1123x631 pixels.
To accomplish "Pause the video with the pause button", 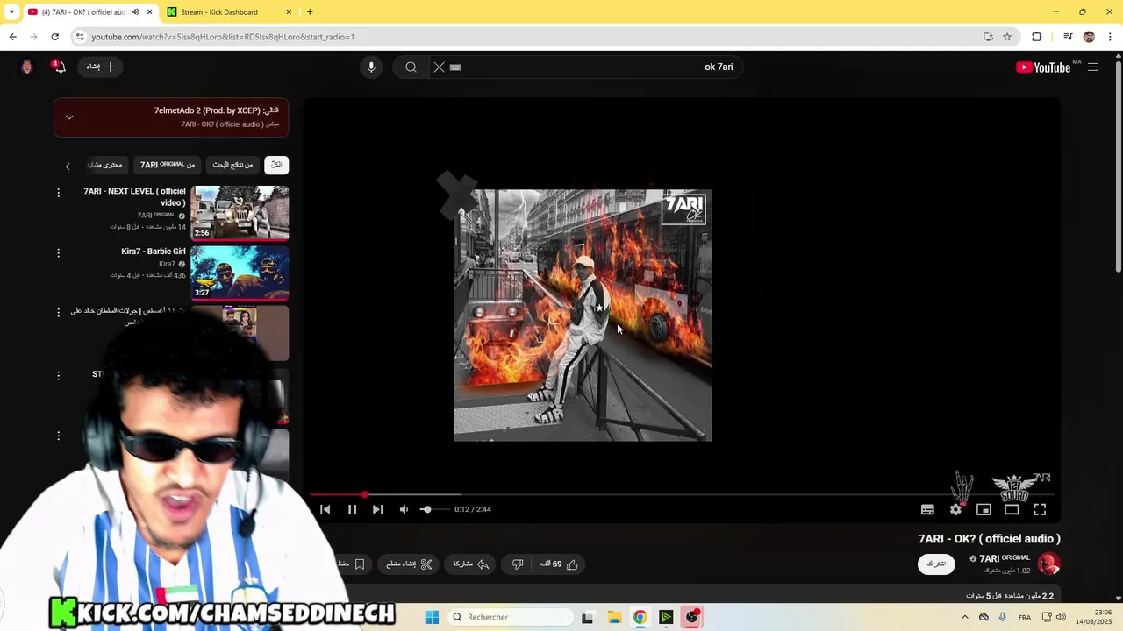I will pos(352,509).
